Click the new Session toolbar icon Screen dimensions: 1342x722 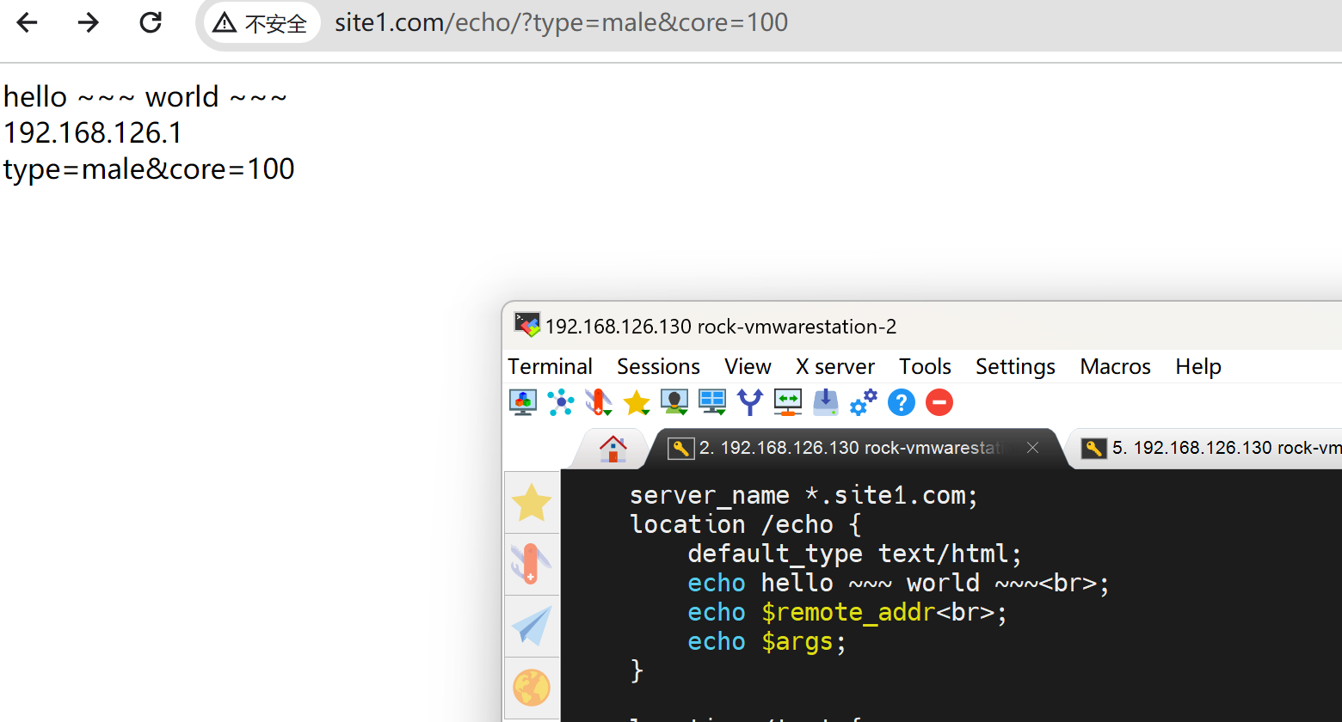[523, 402]
